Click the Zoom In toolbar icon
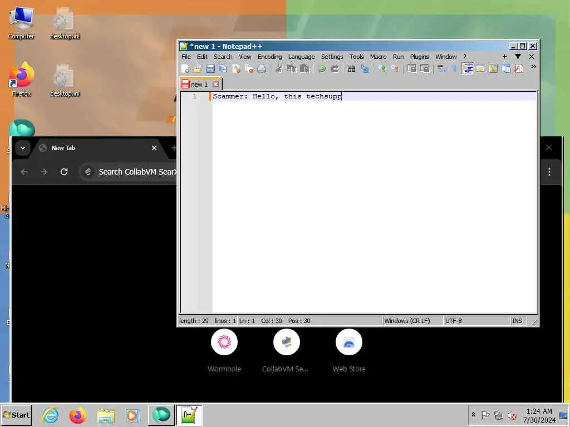Image resolution: width=570 pixels, height=427 pixels. 382,68
